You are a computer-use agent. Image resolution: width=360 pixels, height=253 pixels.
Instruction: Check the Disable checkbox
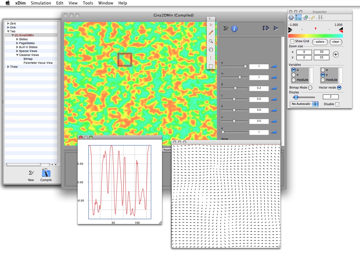tap(337, 104)
